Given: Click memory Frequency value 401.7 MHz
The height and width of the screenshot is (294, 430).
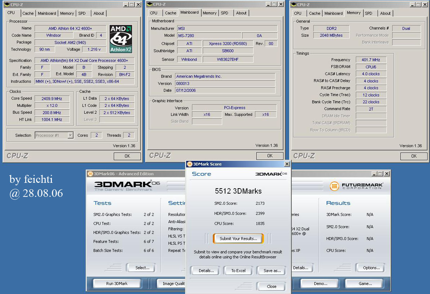Looking at the screenshot, I should (371, 60).
